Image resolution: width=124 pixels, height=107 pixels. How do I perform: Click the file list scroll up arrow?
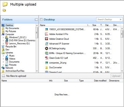point(122,29)
